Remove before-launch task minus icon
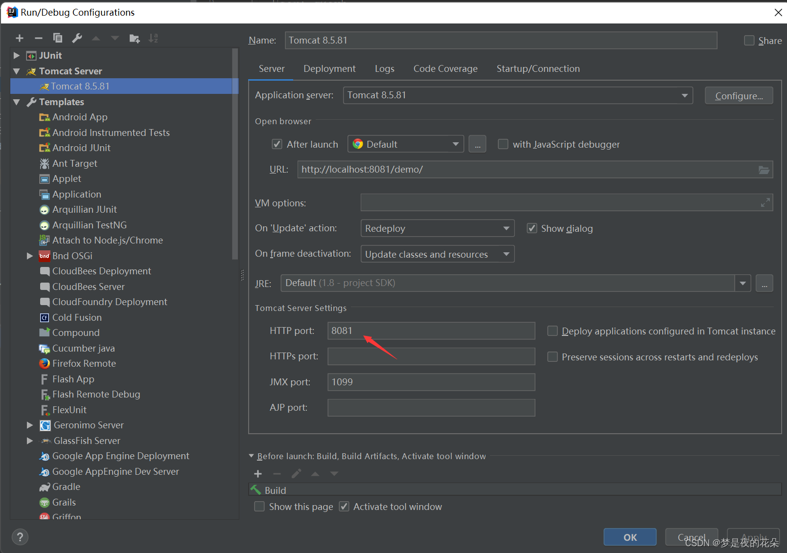 277,473
